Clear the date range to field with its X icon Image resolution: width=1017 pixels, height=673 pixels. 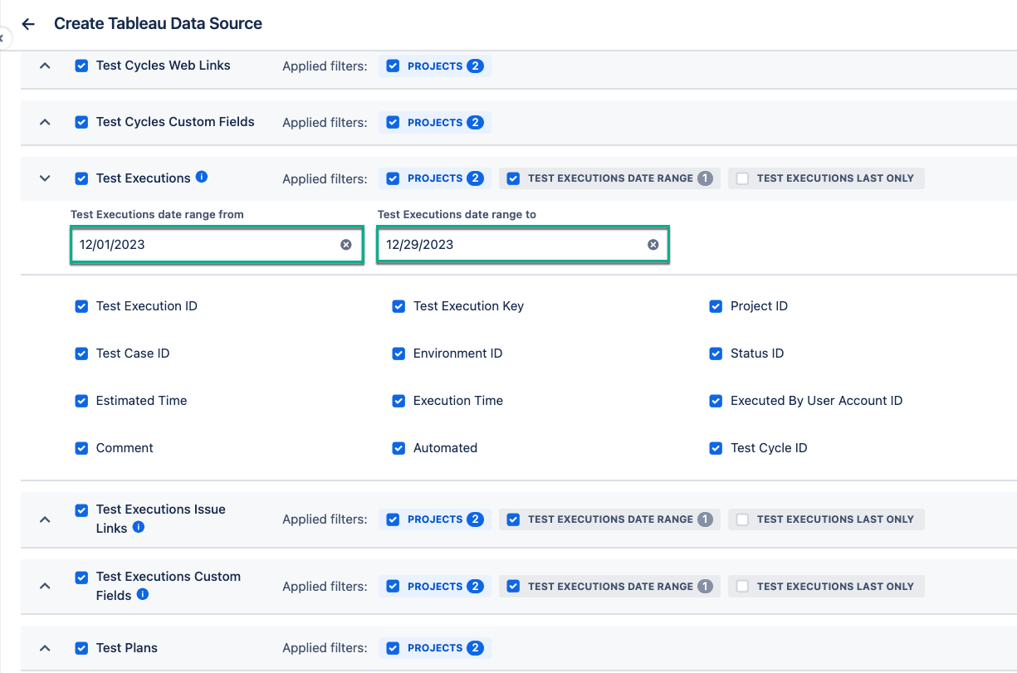coord(653,245)
